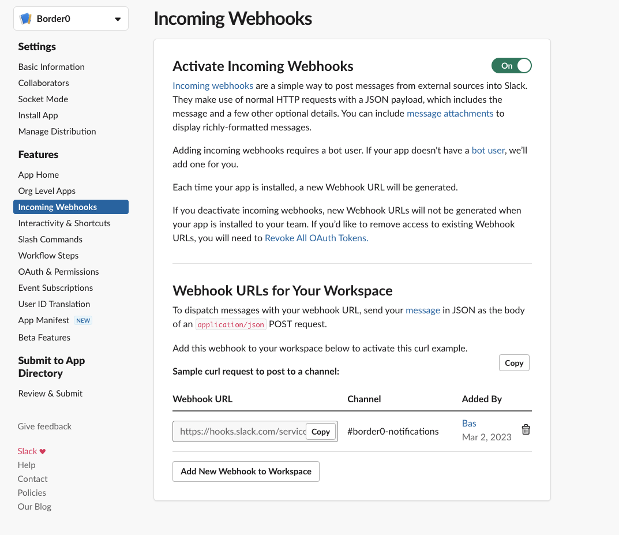This screenshot has width=619, height=535.
Task: Open Org Level Apps
Action: [x=47, y=190]
